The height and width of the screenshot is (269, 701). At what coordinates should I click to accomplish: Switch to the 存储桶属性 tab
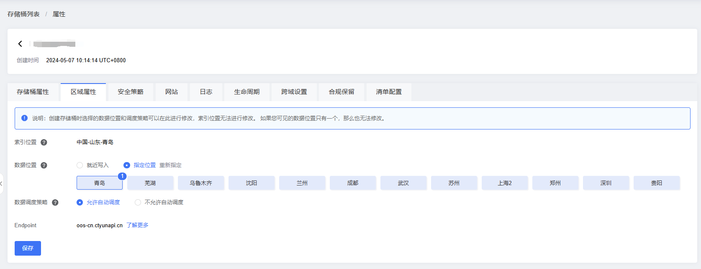(x=33, y=92)
